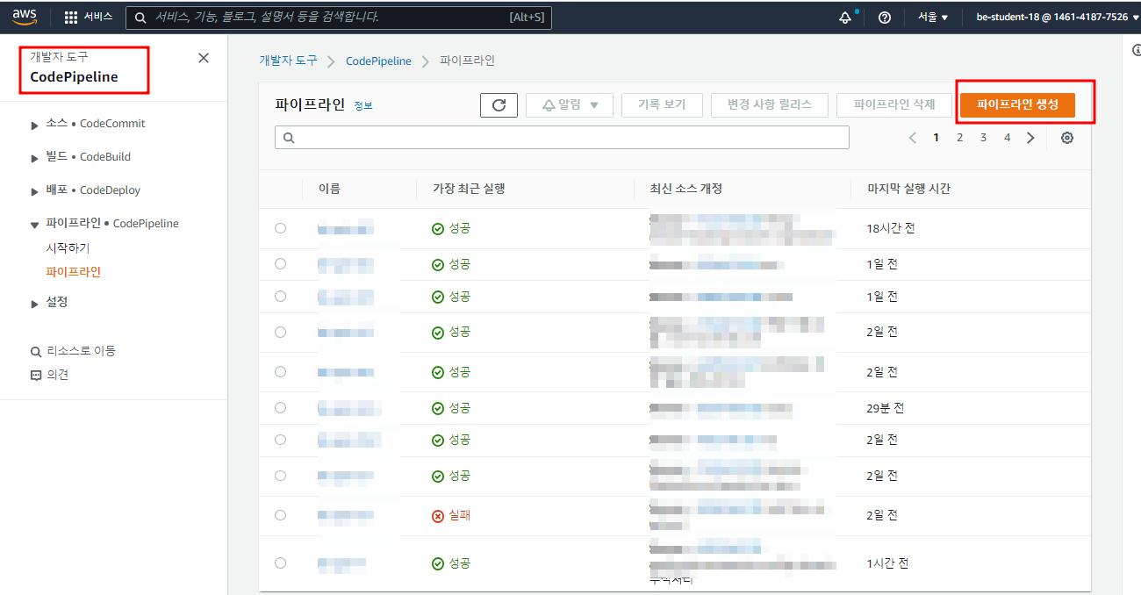
Task: Sort by 이름 column header
Action: tap(329, 189)
